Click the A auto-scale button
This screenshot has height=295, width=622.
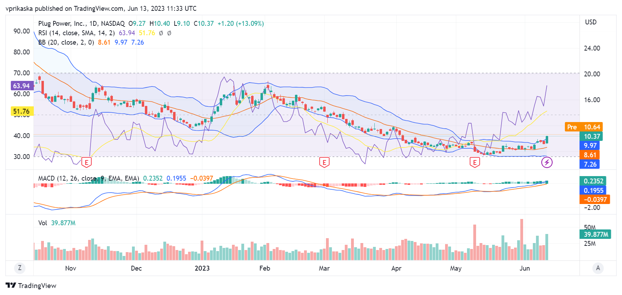[x=598, y=268]
